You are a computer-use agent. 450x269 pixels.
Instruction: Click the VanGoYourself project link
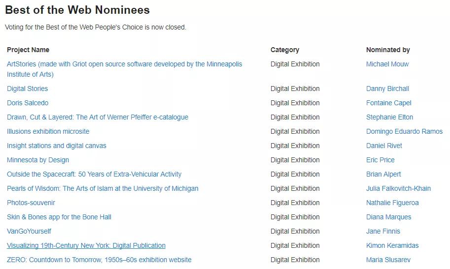tap(29, 232)
